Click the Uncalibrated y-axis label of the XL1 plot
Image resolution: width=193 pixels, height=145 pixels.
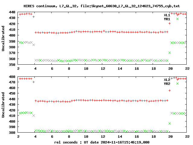[3, 38]
